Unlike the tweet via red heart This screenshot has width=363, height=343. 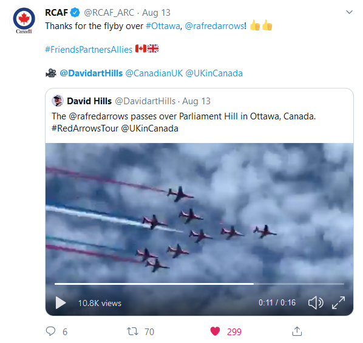(x=215, y=331)
